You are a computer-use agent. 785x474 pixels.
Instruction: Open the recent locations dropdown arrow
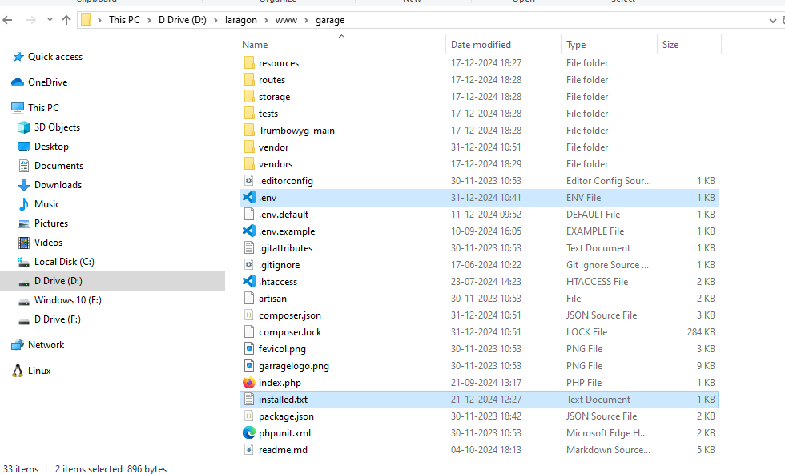[x=48, y=20]
